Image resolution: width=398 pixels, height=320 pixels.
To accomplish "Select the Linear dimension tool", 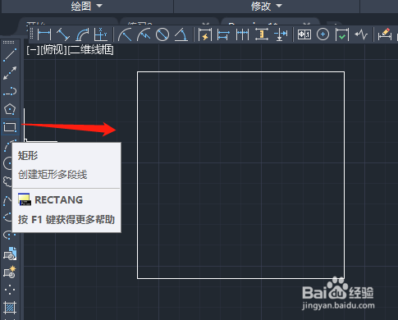I will point(44,34).
